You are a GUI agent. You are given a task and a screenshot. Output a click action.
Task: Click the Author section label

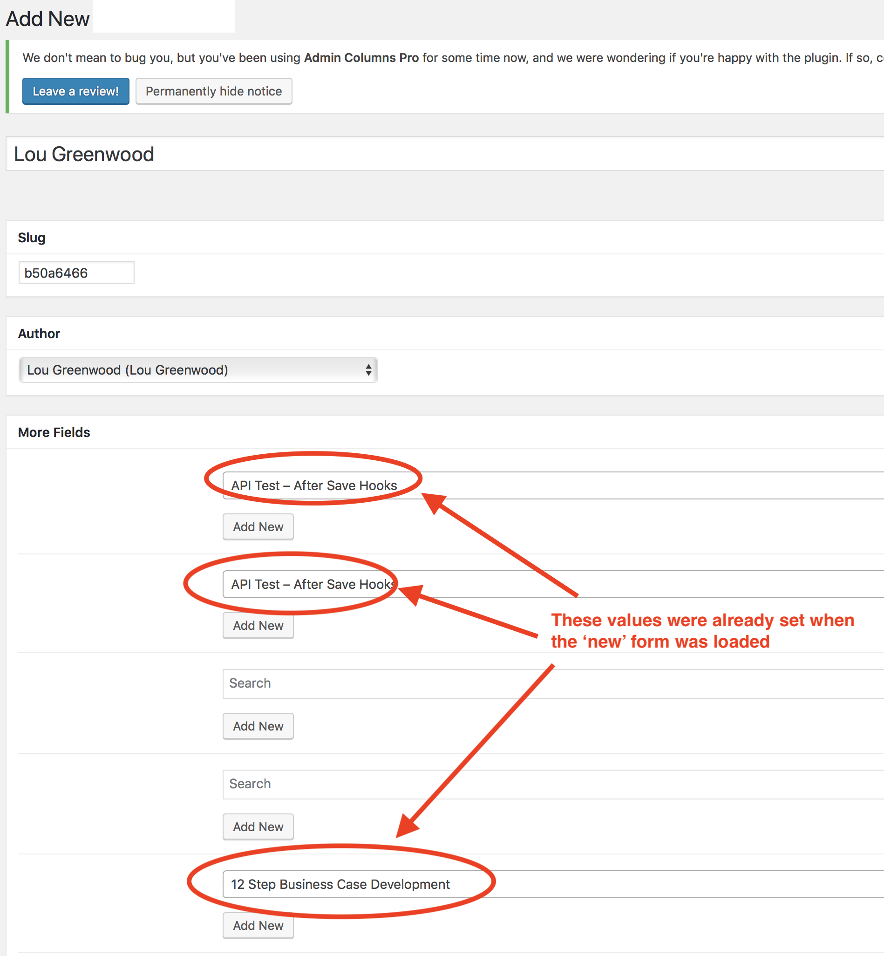click(x=39, y=334)
